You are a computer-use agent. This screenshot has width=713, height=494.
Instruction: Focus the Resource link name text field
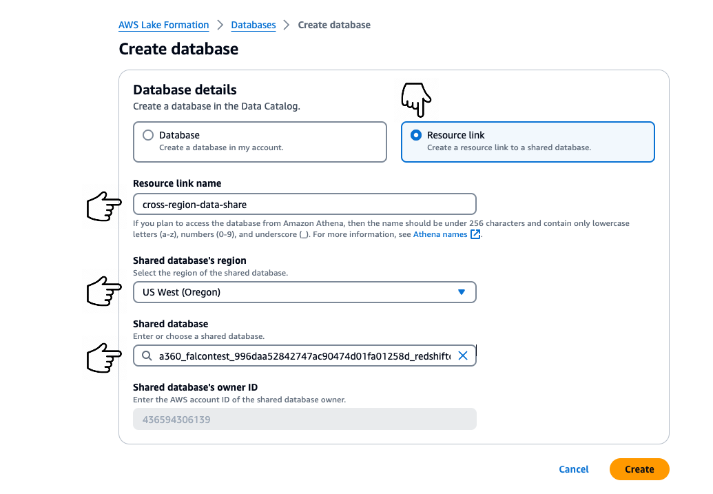tap(304, 204)
